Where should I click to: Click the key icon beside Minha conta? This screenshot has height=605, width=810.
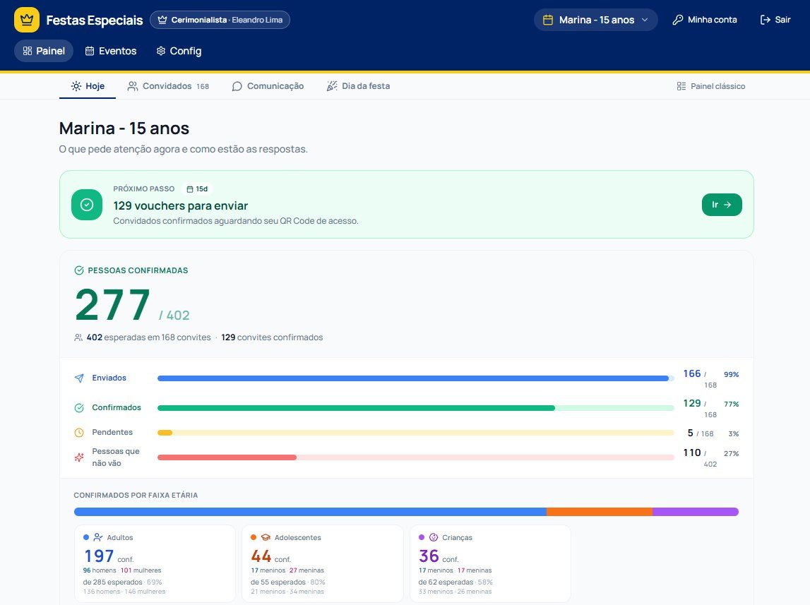[678, 20]
